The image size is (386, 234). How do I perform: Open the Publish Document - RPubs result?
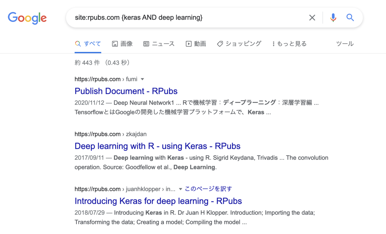[x=126, y=91]
